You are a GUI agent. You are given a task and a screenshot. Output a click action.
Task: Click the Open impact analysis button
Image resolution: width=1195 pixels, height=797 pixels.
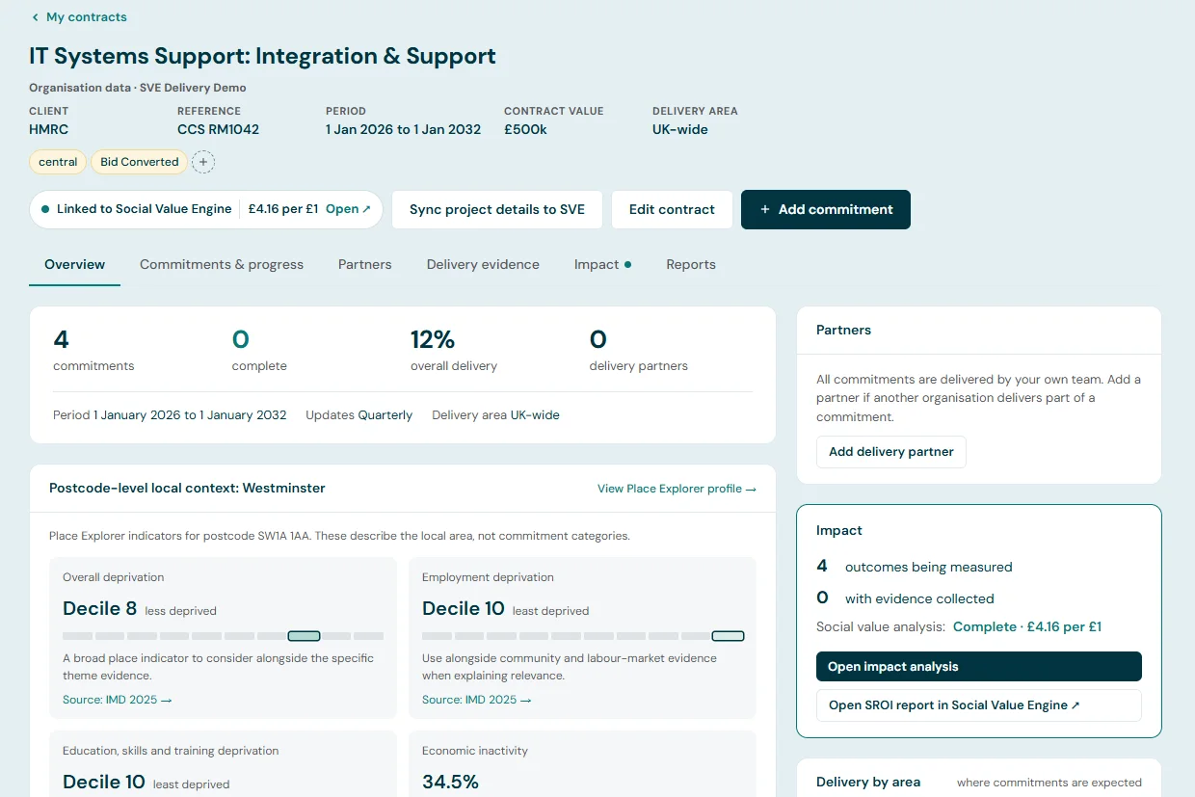click(x=979, y=667)
